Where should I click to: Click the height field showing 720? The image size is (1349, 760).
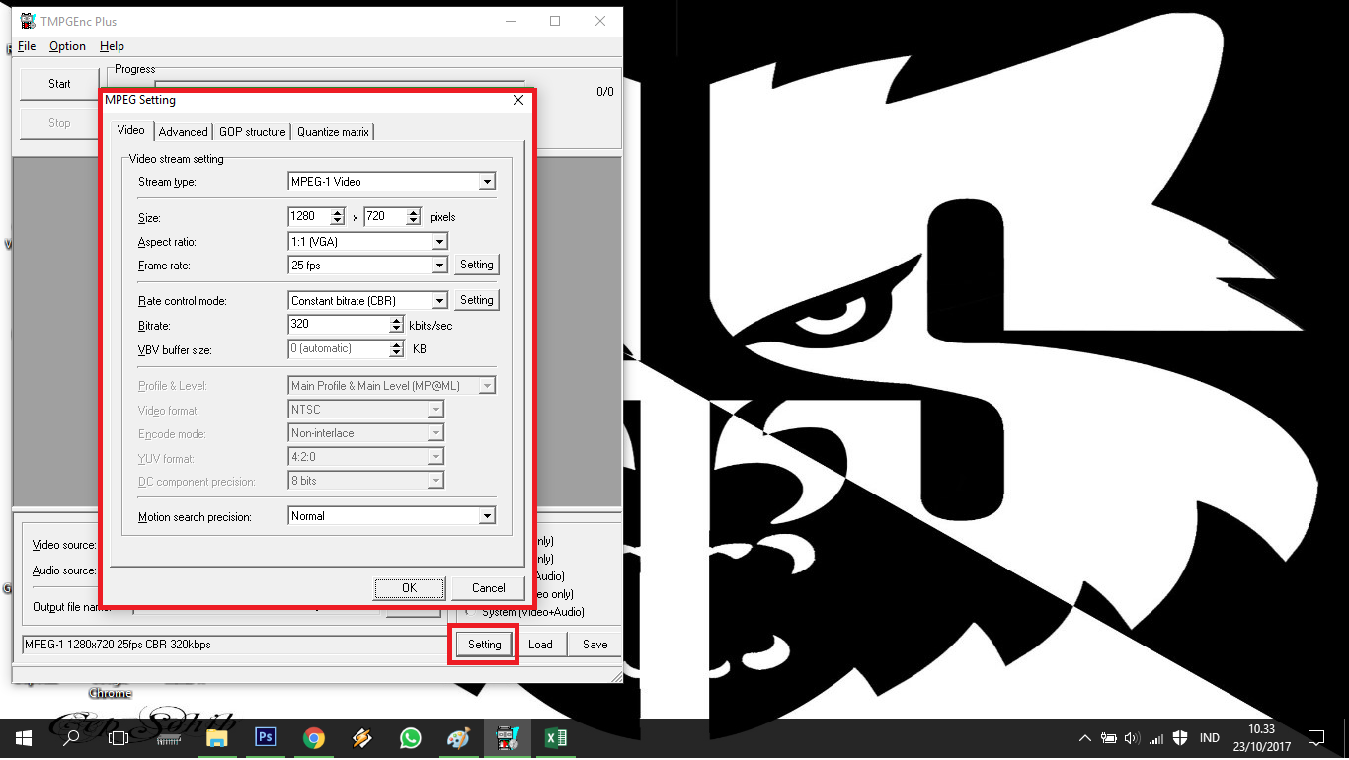coord(384,216)
